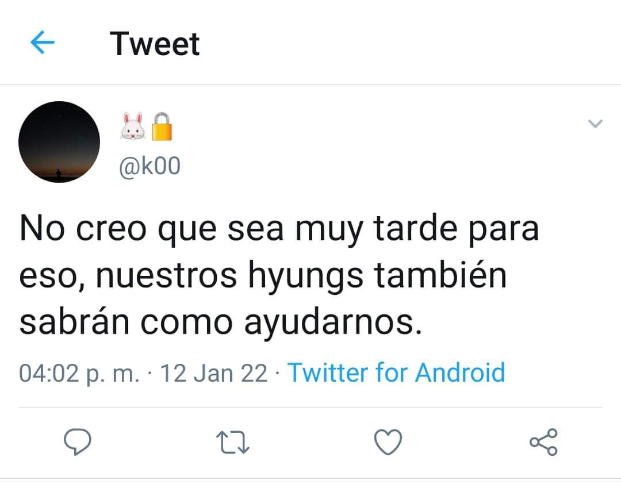The width and height of the screenshot is (621, 488).
Task: Reply to the tweet via speech bubble
Action: 78,441
